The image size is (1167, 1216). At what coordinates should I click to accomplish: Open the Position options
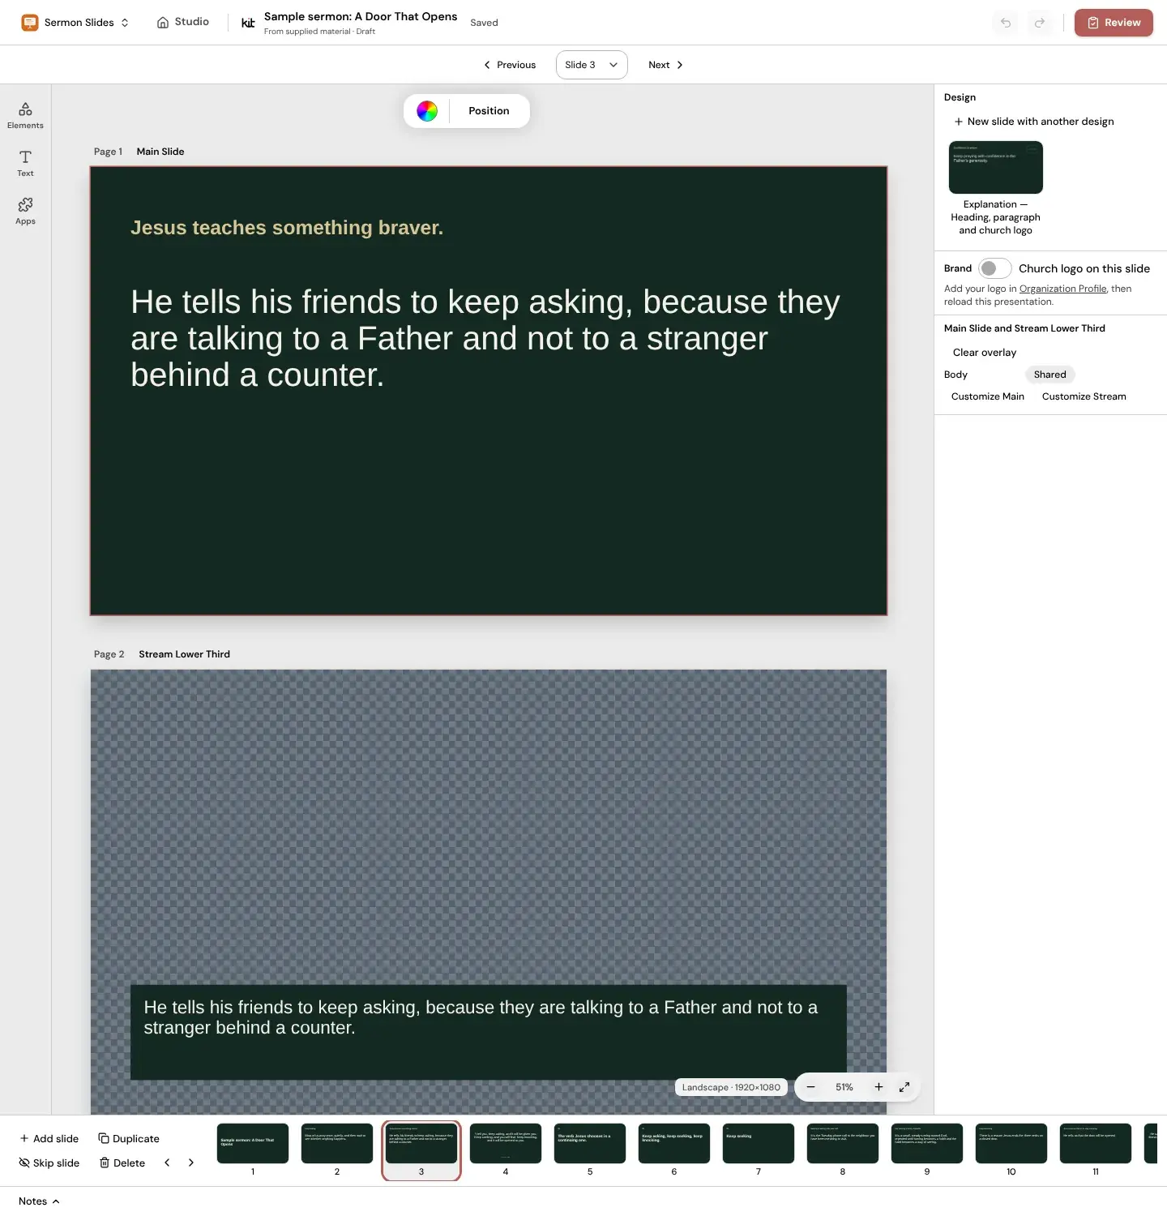click(x=489, y=111)
